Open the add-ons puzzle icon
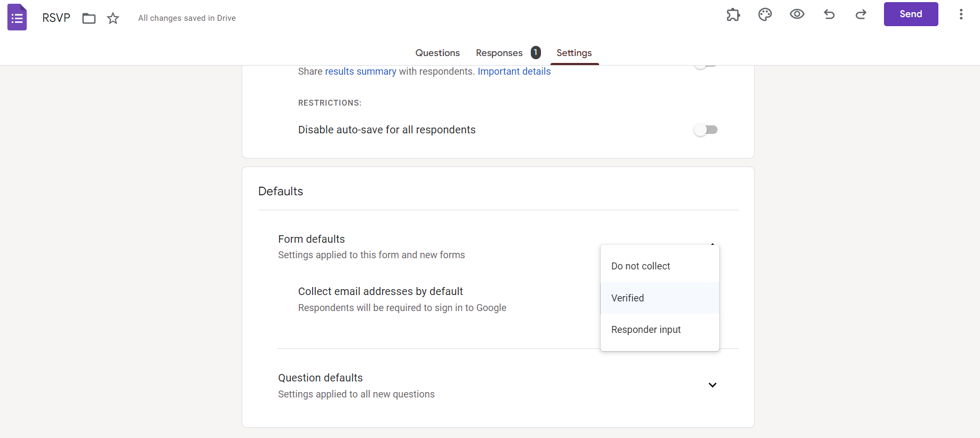This screenshot has height=438, width=980. tap(733, 14)
